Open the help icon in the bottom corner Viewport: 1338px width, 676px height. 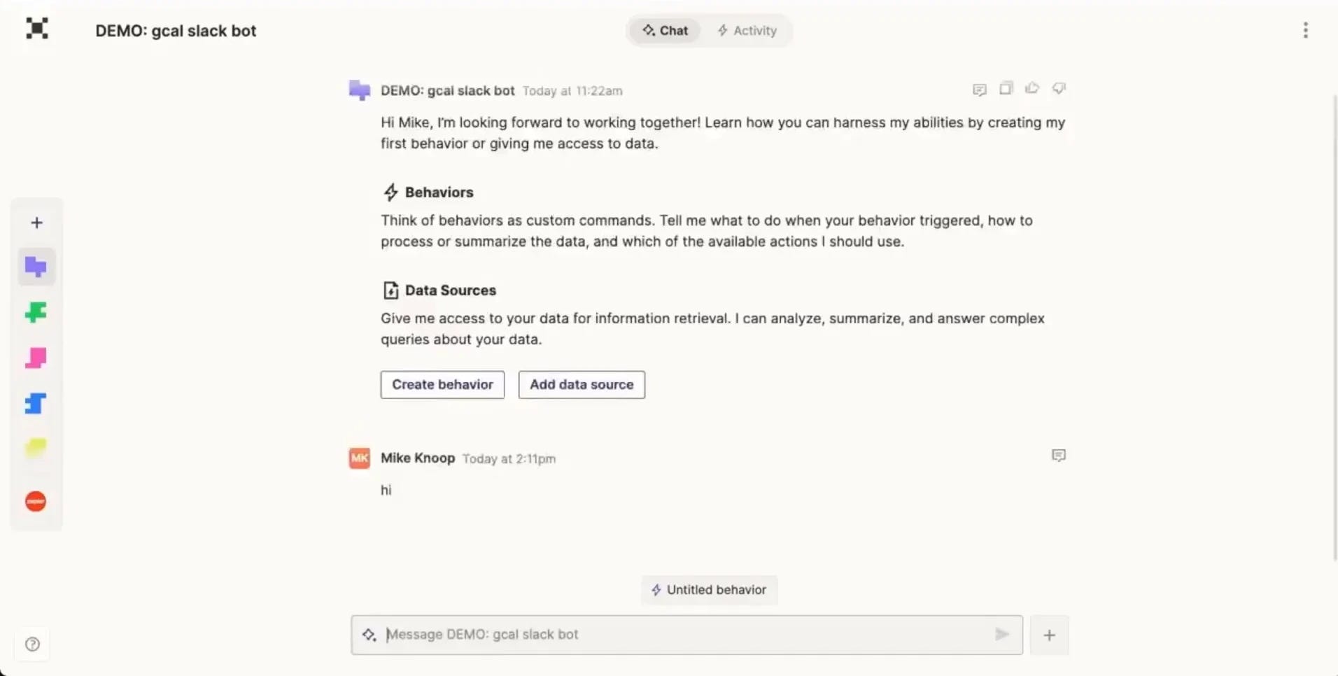(32, 644)
